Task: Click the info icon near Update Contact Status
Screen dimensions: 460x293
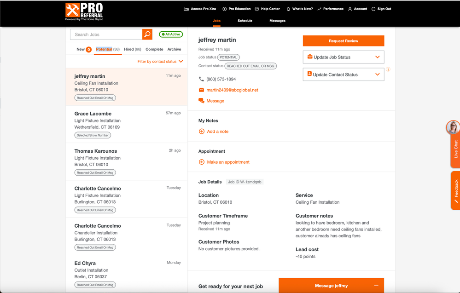Action: (388, 70)
